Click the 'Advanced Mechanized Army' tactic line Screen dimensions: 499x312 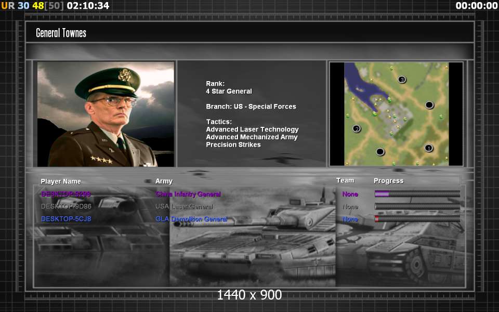pos(252,137)
